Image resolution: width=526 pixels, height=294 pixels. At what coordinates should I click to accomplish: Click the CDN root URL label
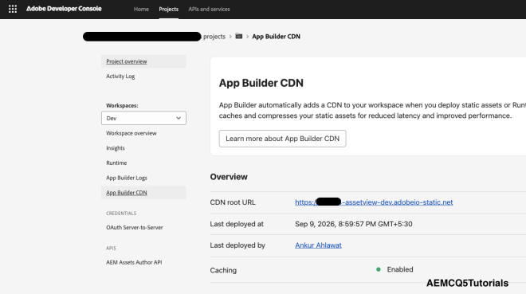[x=233, y=202]
